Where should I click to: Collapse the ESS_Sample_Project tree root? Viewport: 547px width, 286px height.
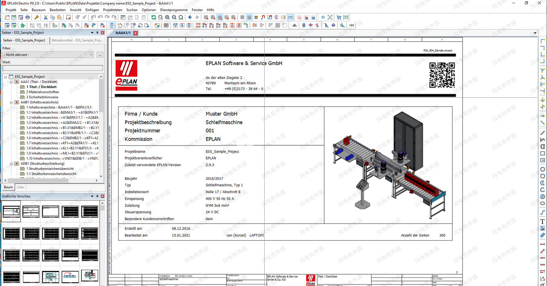(x=6, y=77)
